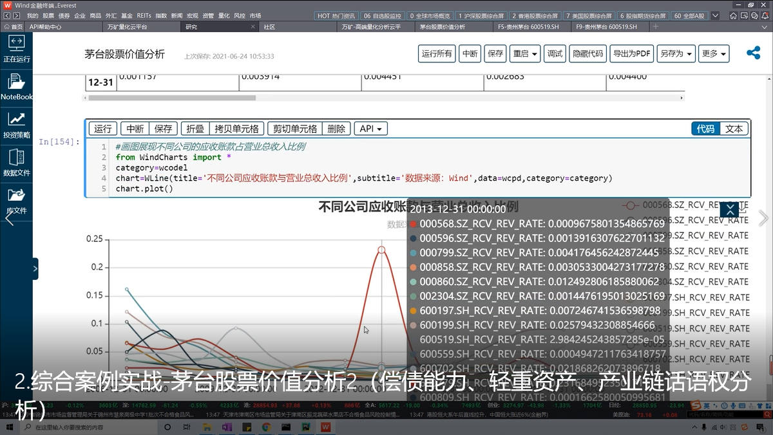Open the 更多 dropdown

tap(714, 54)
